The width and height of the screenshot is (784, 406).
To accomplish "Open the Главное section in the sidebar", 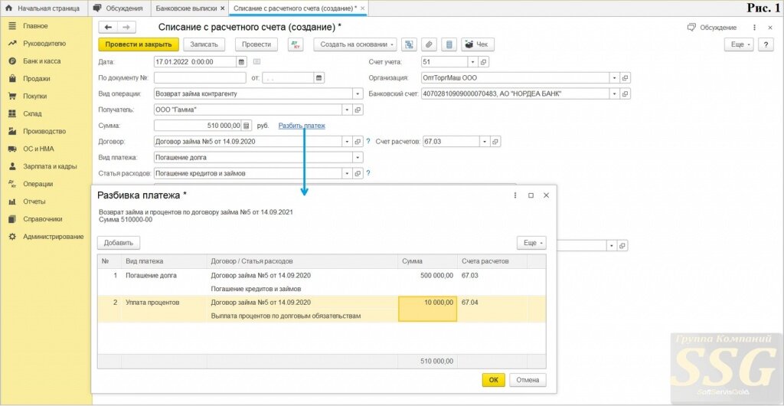I will tap(35, 26).
